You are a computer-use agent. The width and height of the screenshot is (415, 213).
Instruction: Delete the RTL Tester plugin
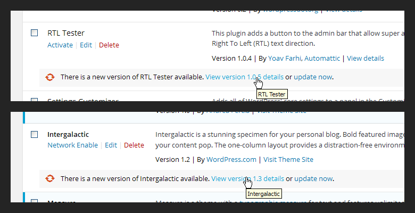(x=109, y=45)
